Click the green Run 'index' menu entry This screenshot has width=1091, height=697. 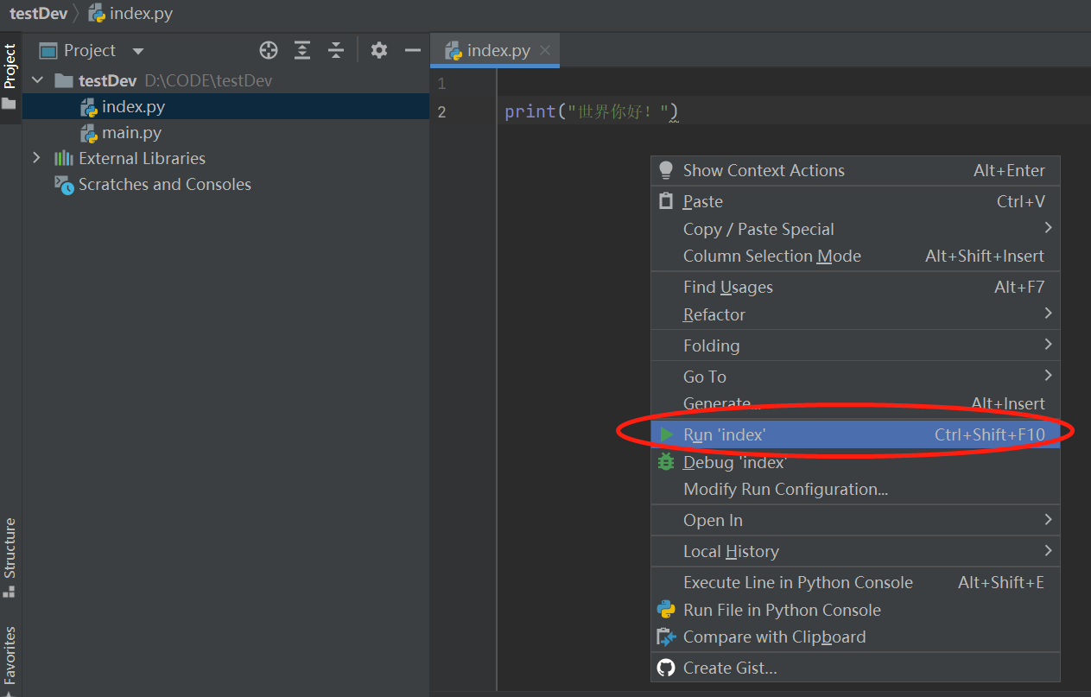tap(724, 434)
